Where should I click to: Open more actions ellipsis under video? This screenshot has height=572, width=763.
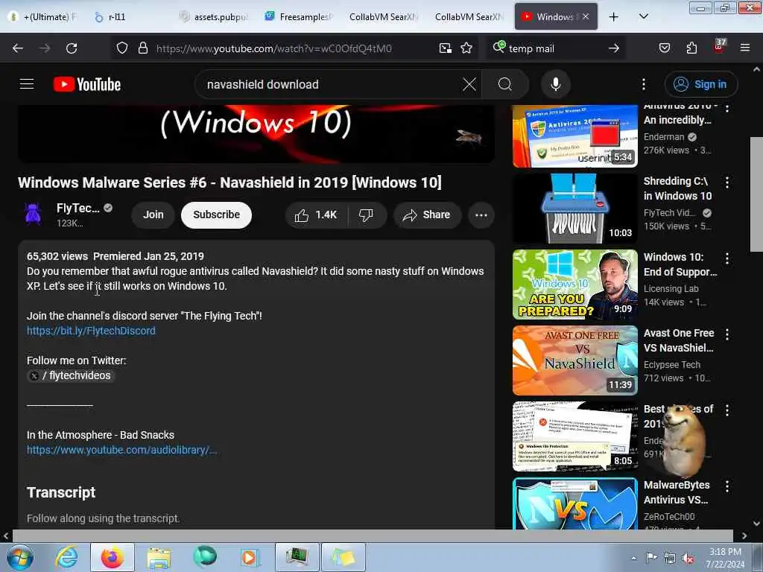point(481,215)
